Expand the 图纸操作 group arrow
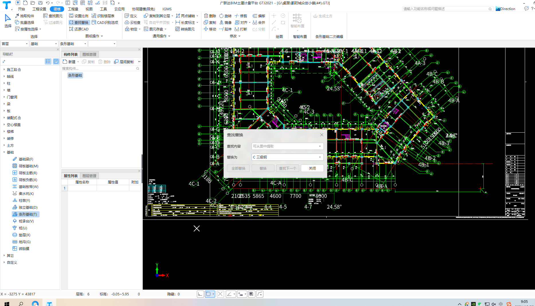Viewport: 535px width, 306px height. coord(102,36)
